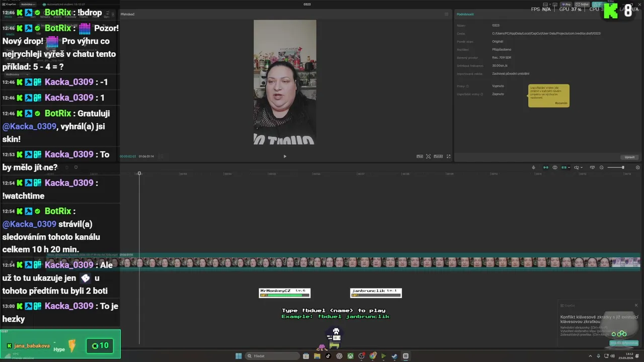Click the Uspořádat vrstvy help icon
Viewport: 644px width, 362px height.
(x=481, y=94)
